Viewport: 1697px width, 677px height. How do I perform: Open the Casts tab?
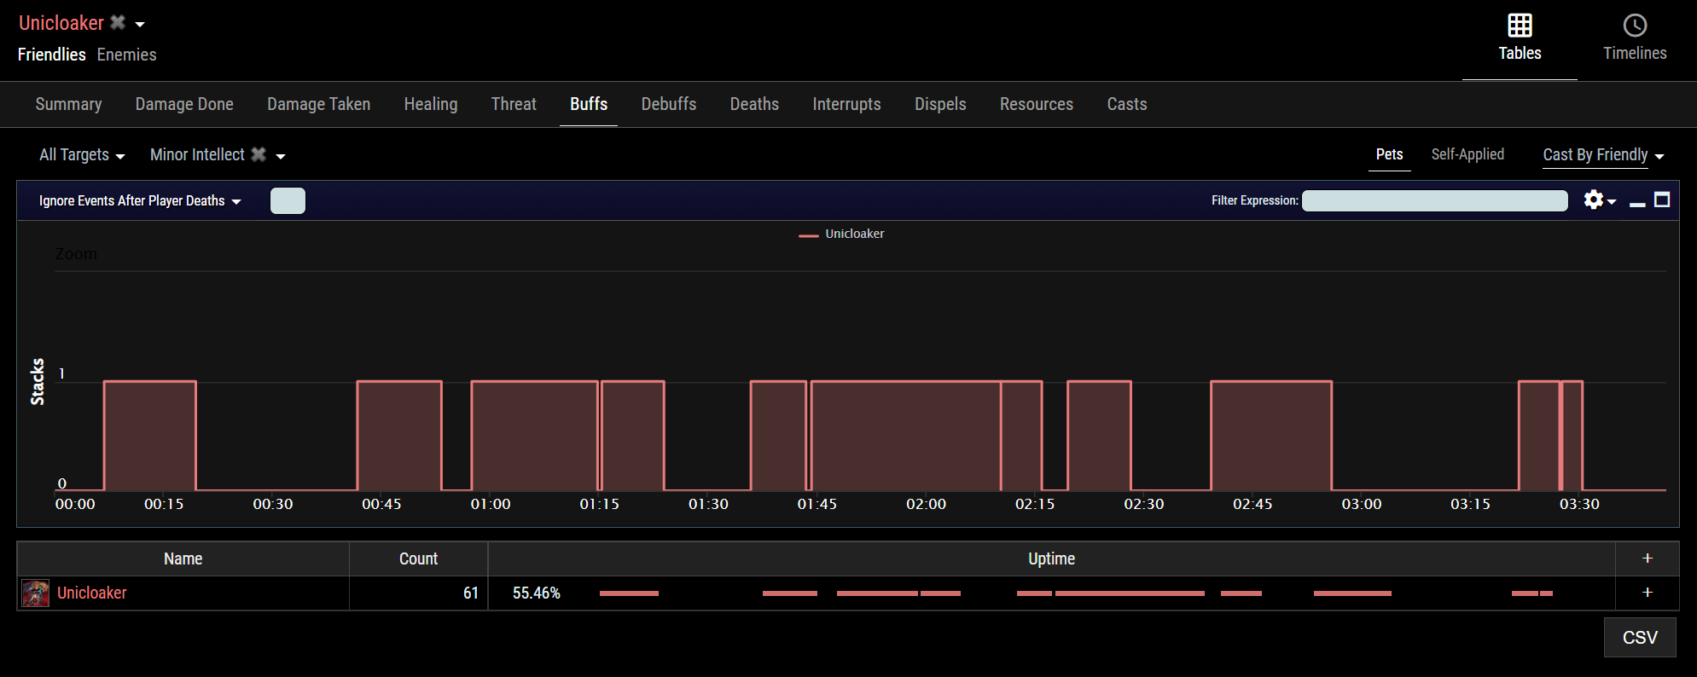[1127, 104]
